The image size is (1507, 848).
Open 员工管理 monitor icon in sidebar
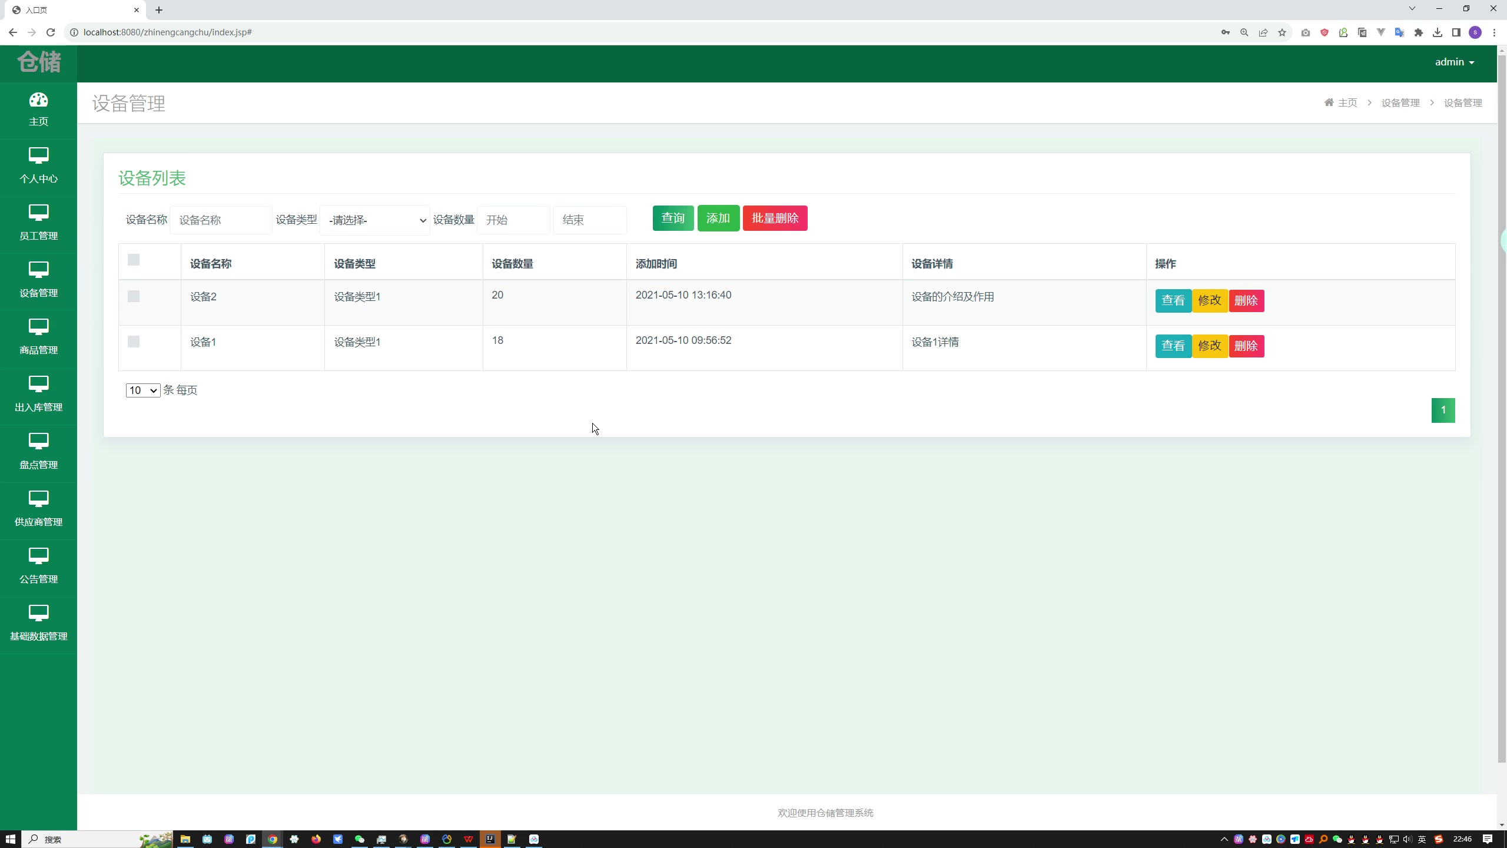38,213
